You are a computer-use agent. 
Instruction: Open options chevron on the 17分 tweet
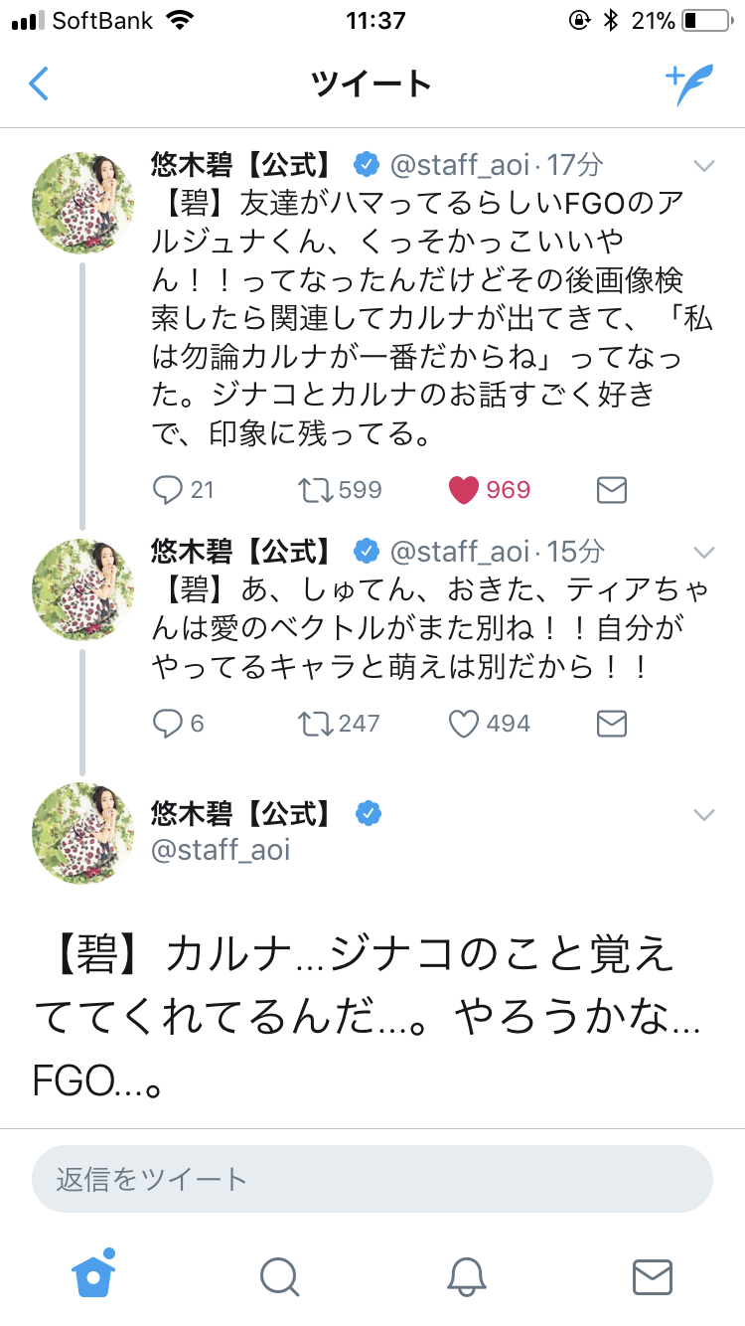[703, 165]
